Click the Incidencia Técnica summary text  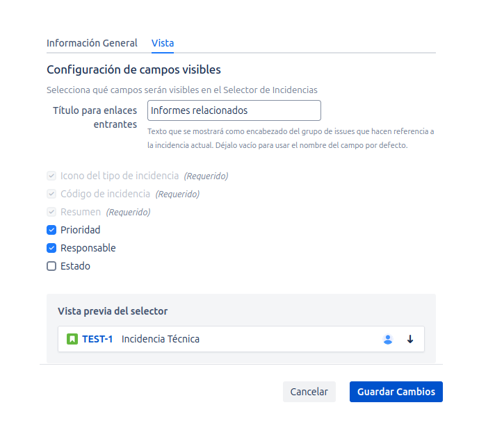(161, 339)
